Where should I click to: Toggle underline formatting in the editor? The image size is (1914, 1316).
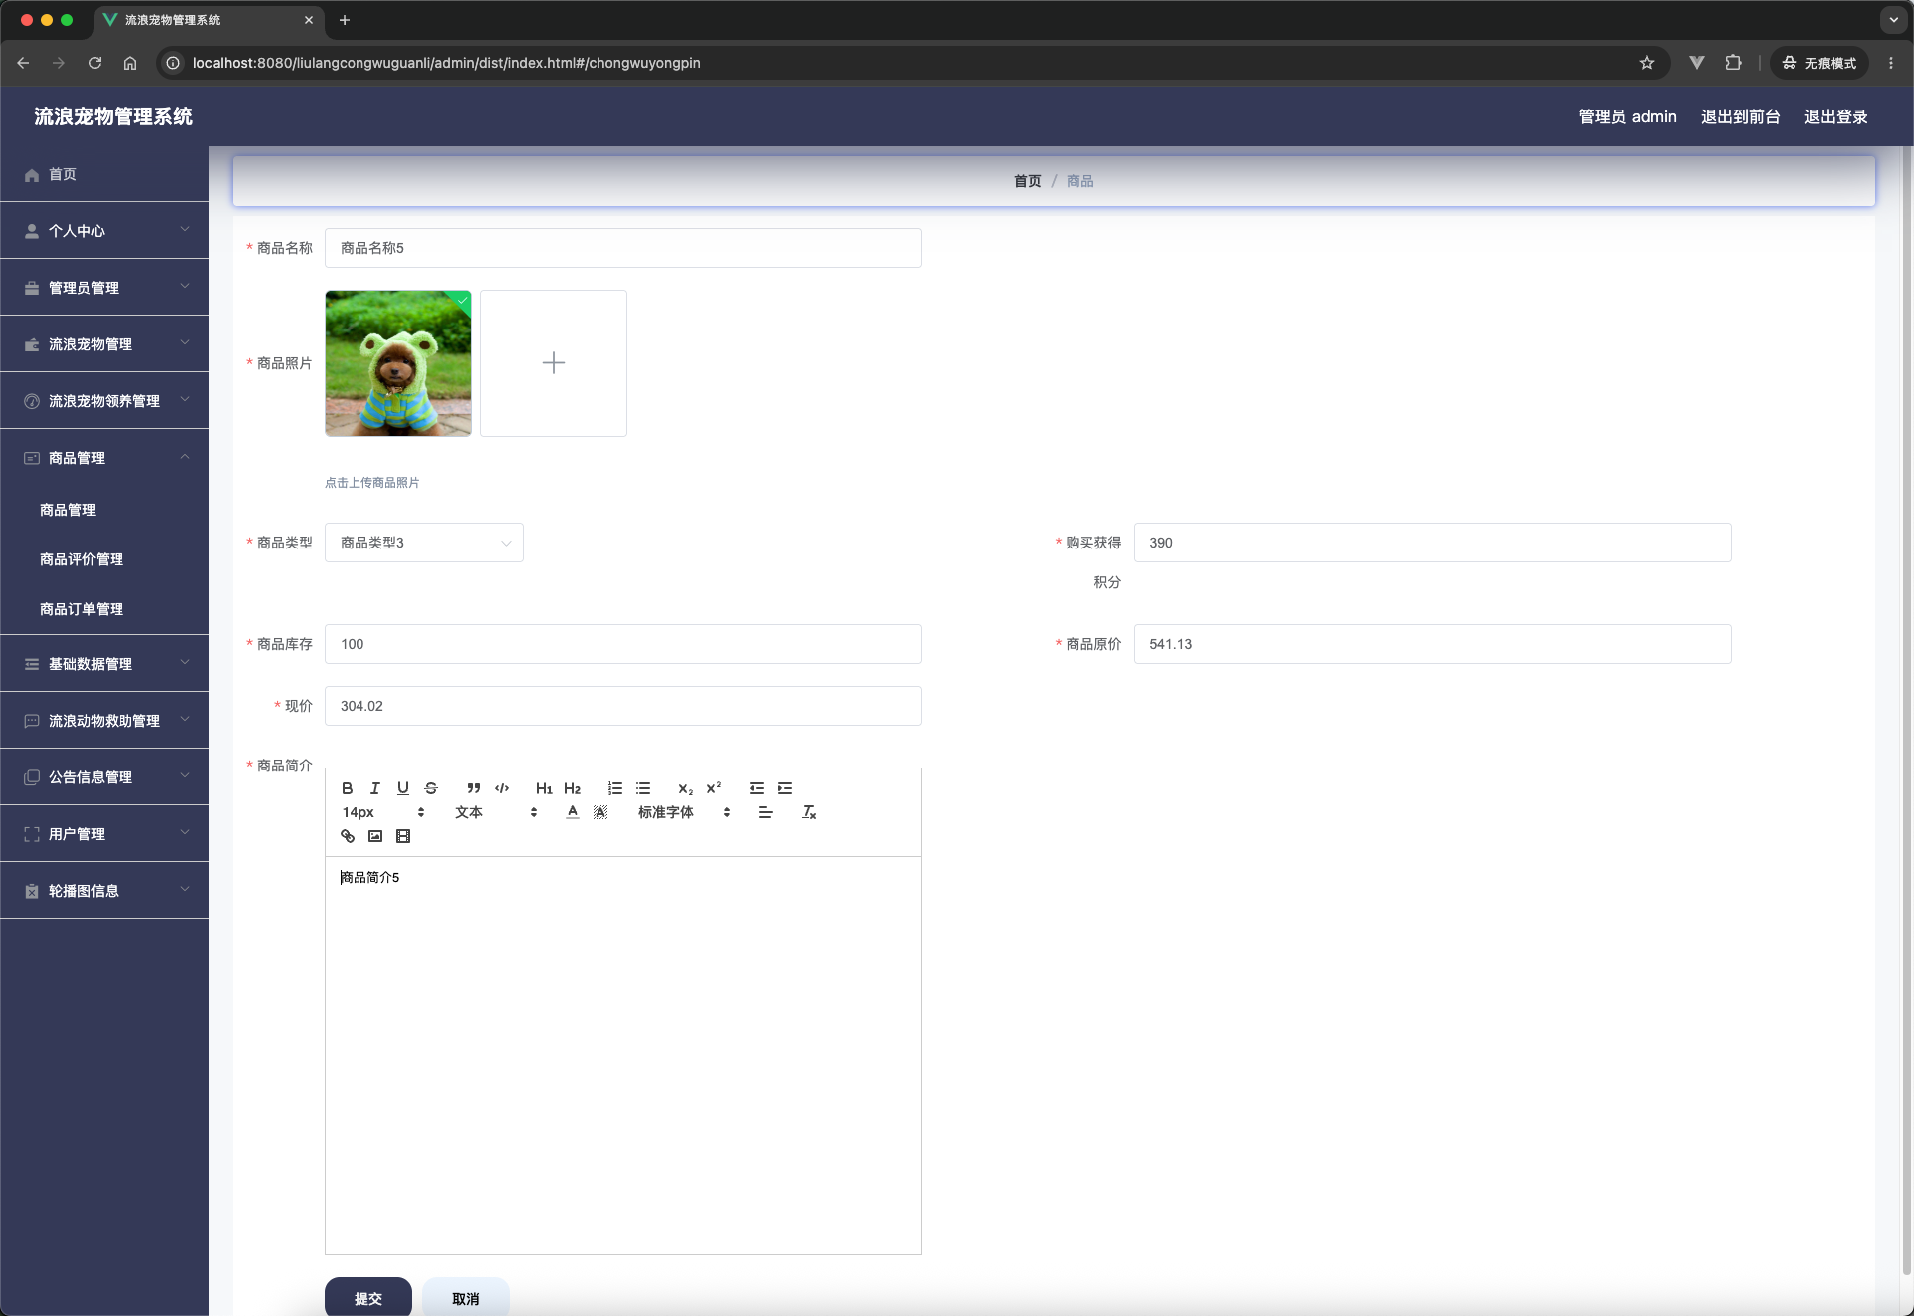pyautogui.click(x=403, y=788)
